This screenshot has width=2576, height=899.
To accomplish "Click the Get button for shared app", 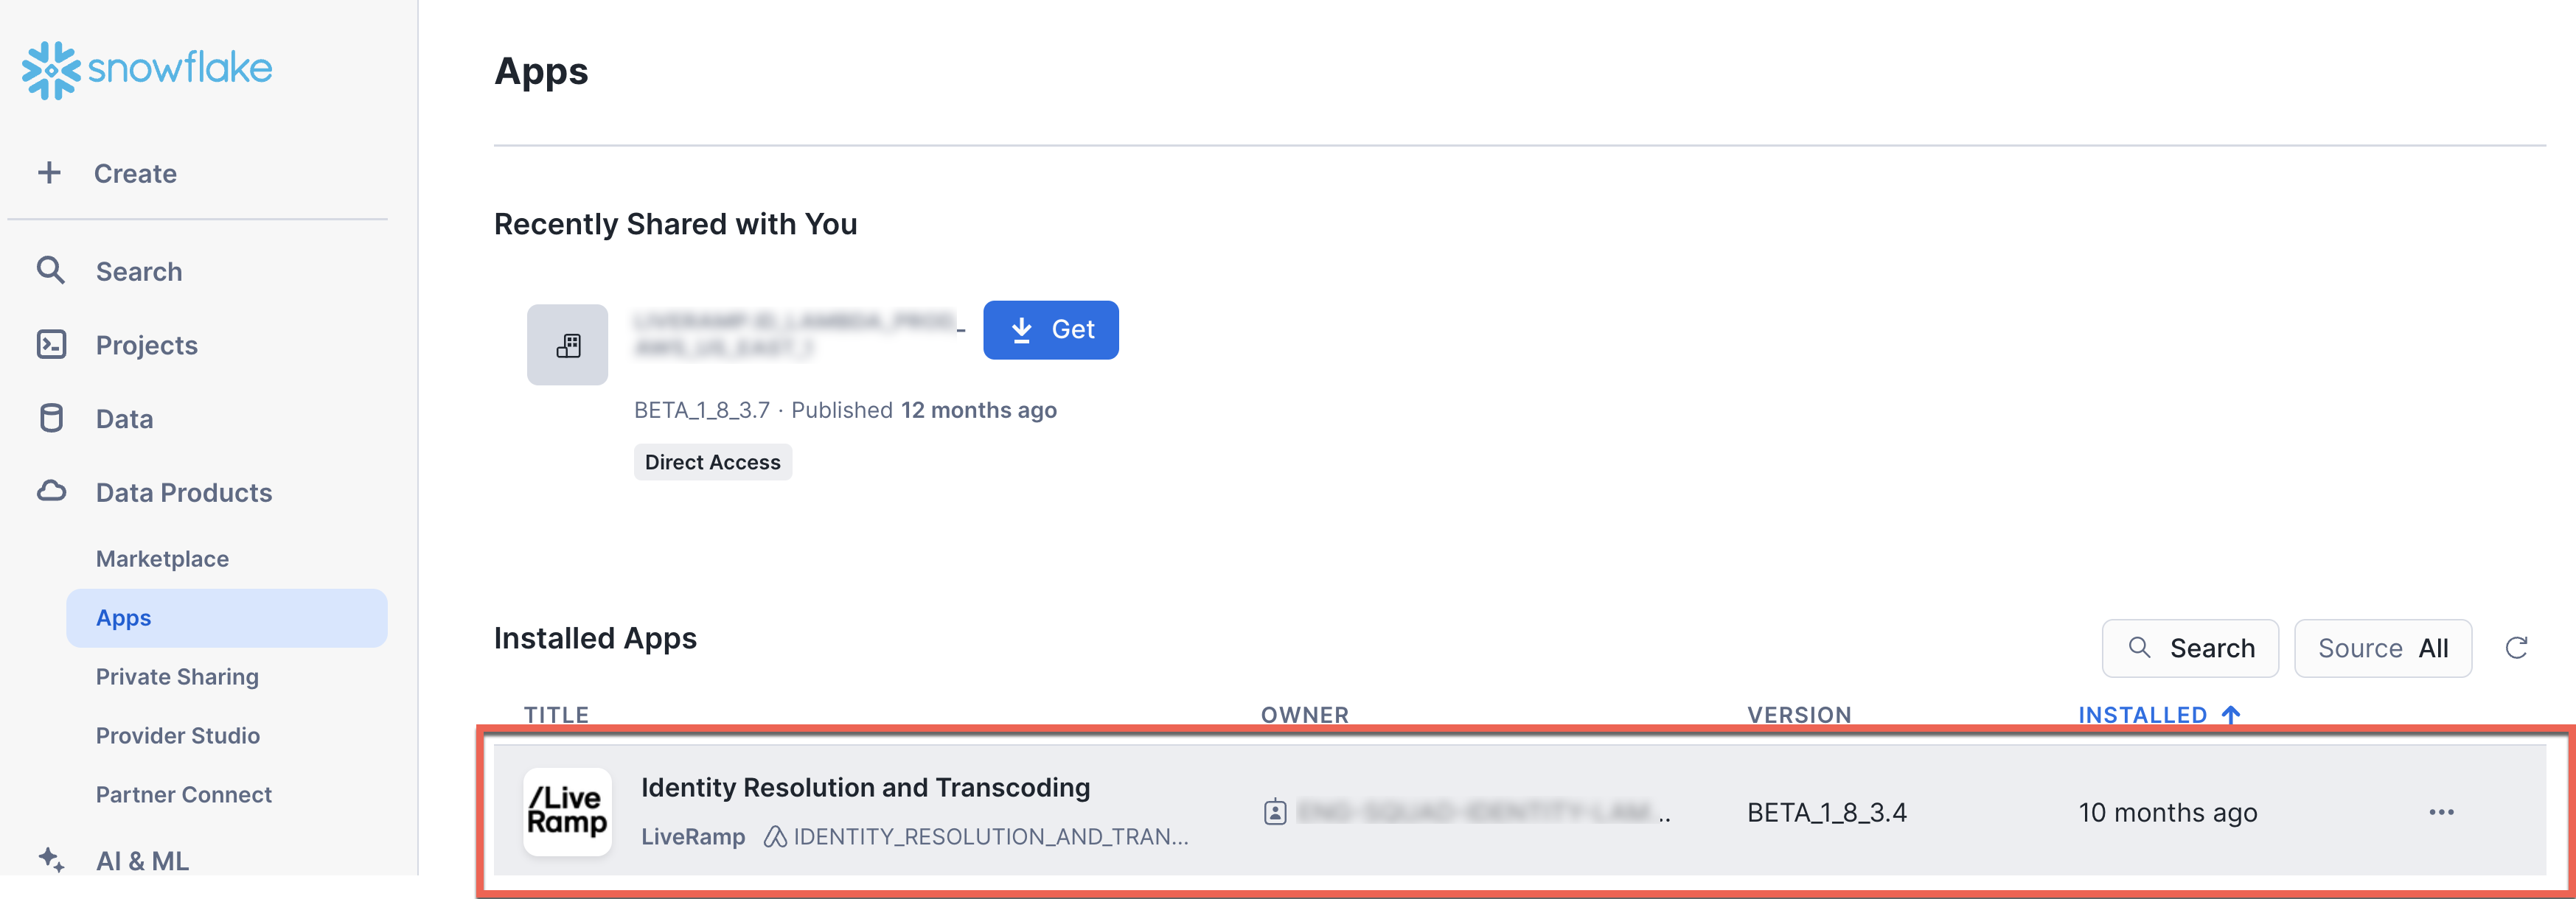I will click(x=1050, y=329).
